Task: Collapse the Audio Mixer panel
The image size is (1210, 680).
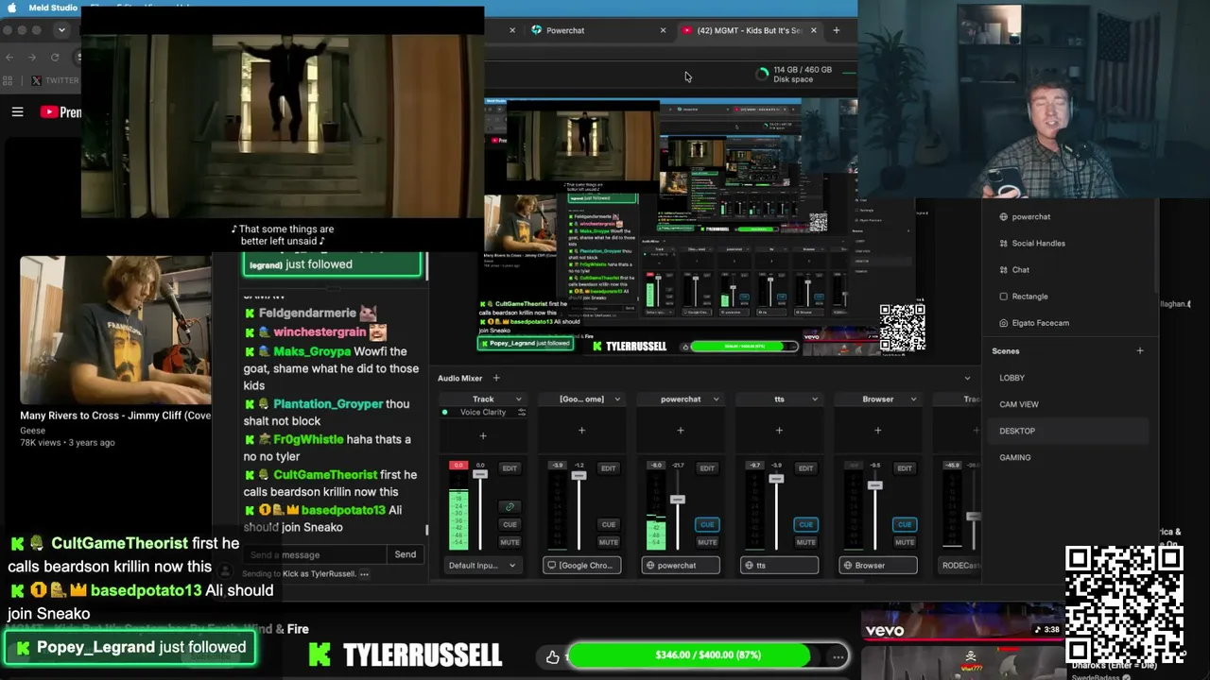Action: pos(967,379)
